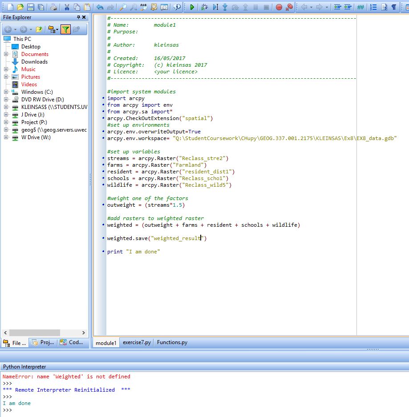Click the File Explorer scroll right arrow
Viewport: 409px width, 417px height.
tap(84, 333)
